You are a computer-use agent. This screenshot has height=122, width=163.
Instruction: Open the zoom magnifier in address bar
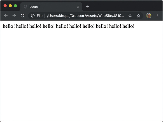tap(130, 16)
